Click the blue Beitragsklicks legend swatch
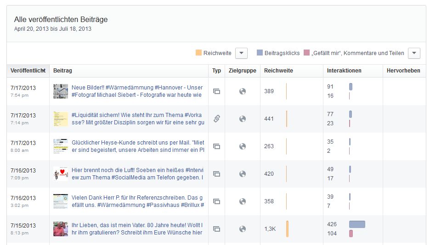Viewport: 430px width, 245px height. pos(260,53)
